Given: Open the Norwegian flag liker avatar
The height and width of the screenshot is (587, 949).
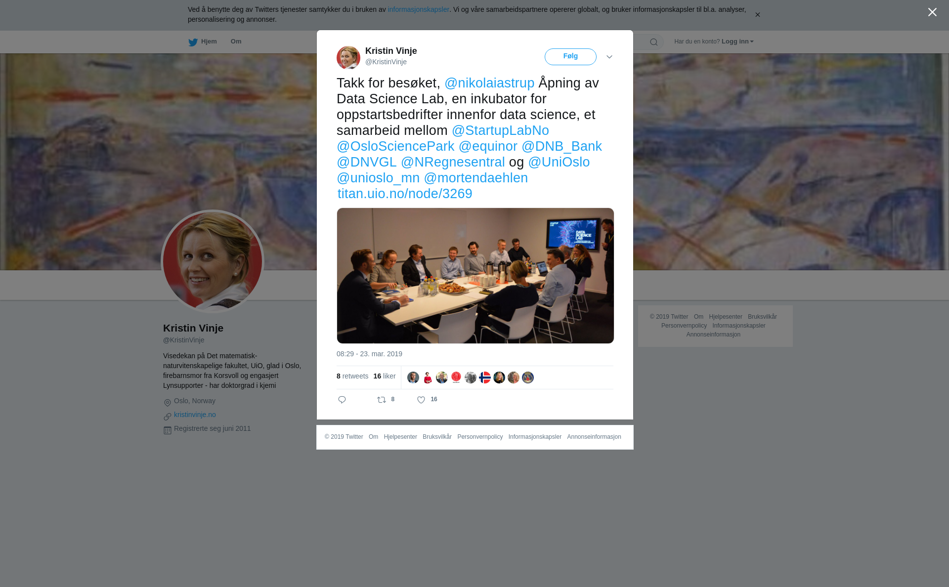Looking at the screenshot, I should tap(485, 377).
